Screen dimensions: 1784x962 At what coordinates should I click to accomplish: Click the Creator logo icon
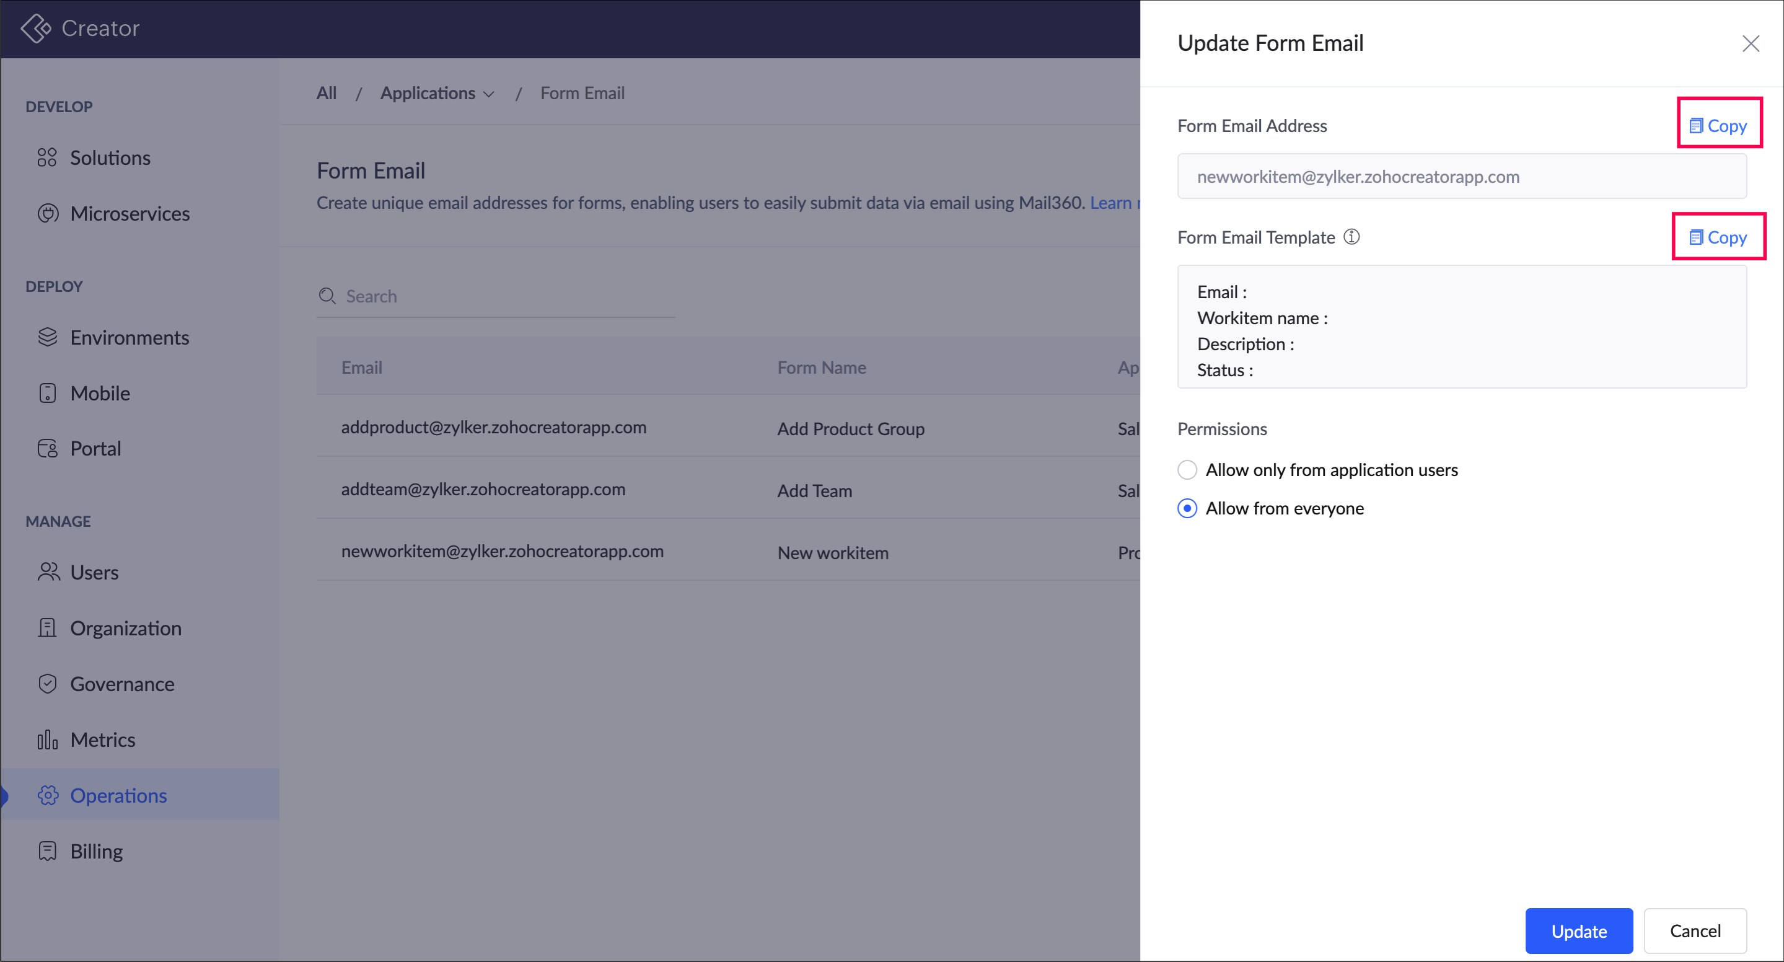[x=35, y=29]
